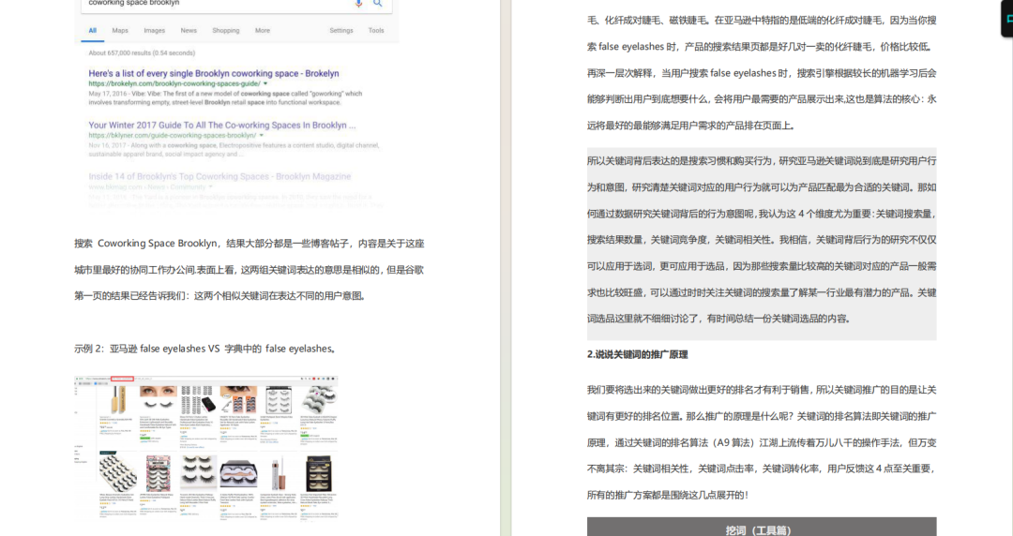Click the line starting "原理，通过关键词的排名算法（A9 算法）"
The height and width of the screenshot is (536, 1013).
tap(762, 443)
